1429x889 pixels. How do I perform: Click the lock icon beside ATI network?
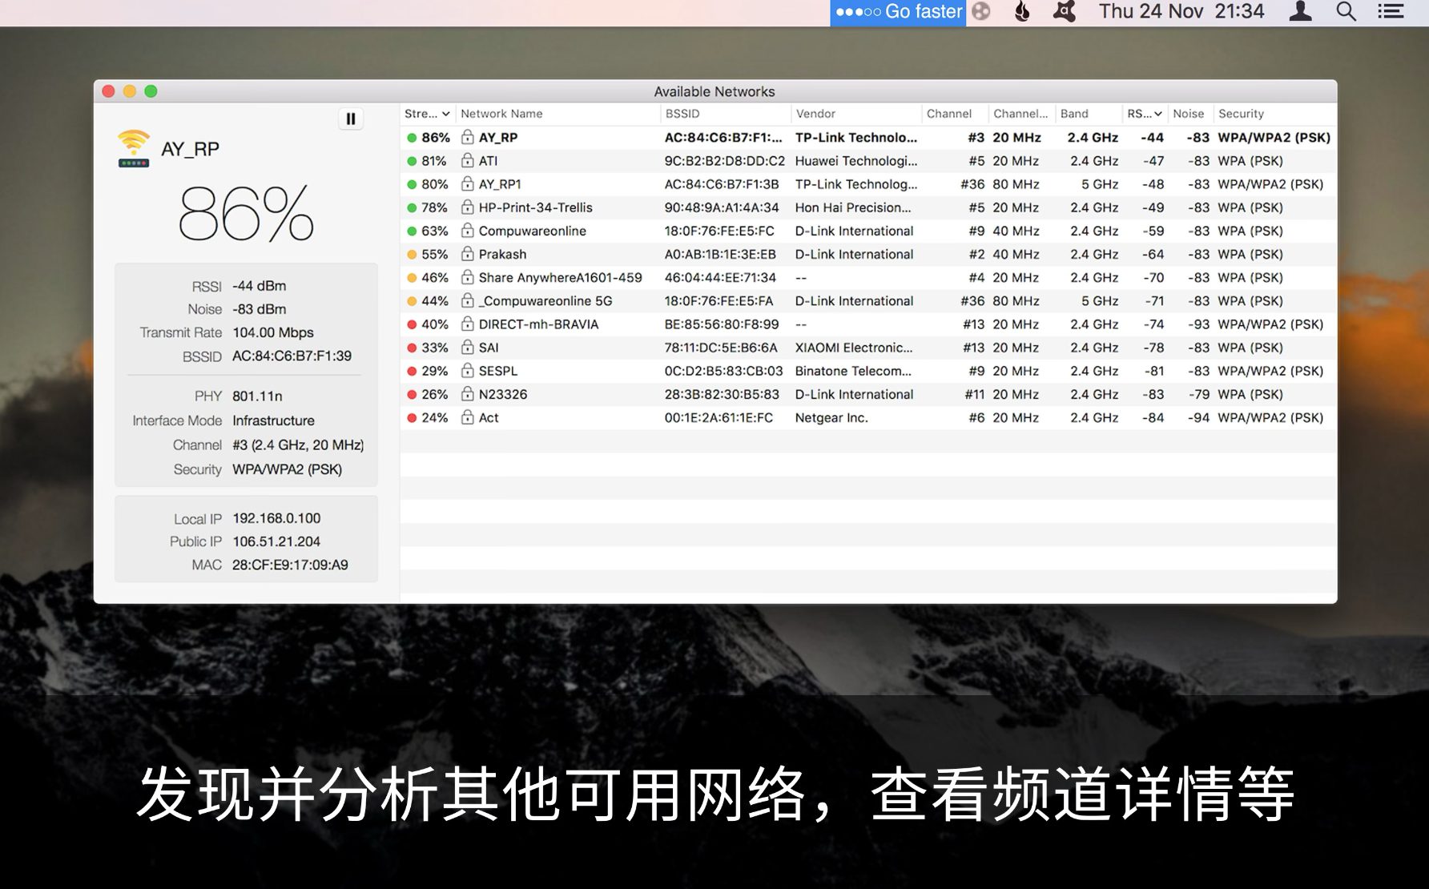tap(467, 161)
